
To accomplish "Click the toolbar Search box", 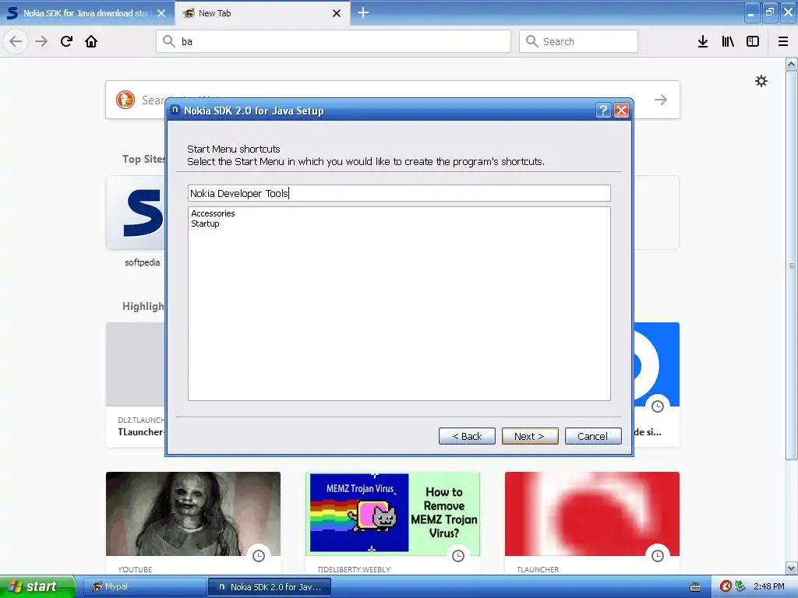I will [x=578, y=41].
